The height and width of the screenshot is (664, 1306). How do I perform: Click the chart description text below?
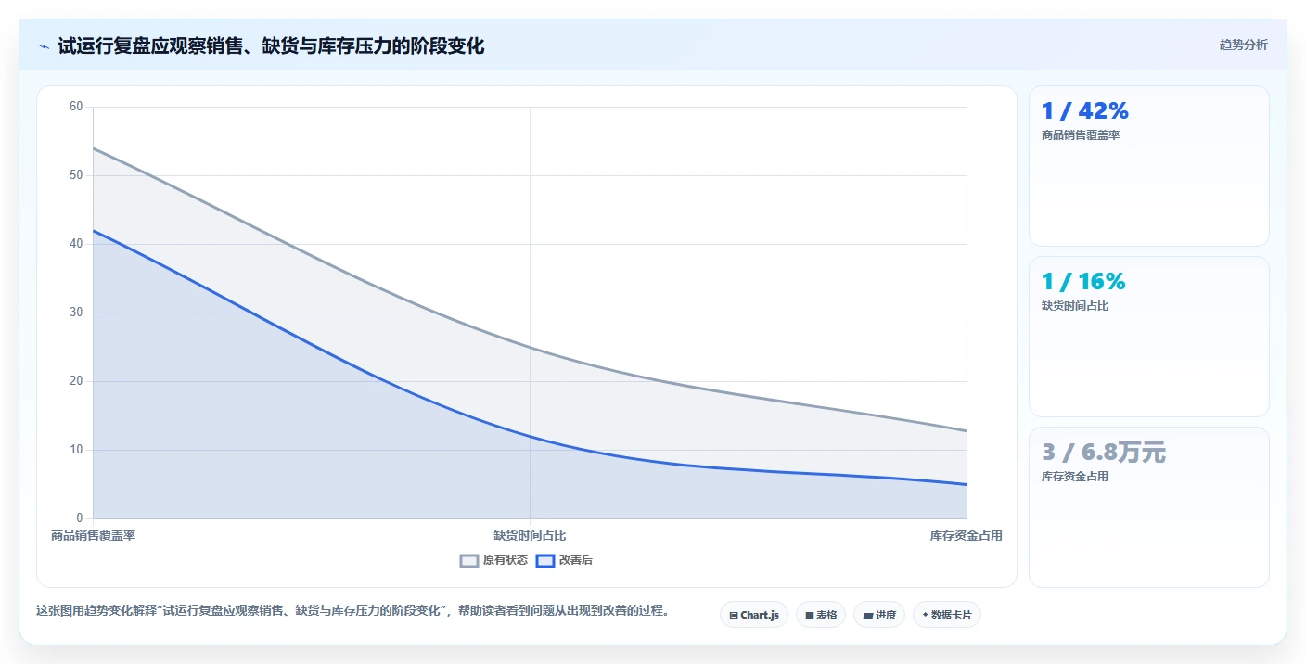[352, 611]
